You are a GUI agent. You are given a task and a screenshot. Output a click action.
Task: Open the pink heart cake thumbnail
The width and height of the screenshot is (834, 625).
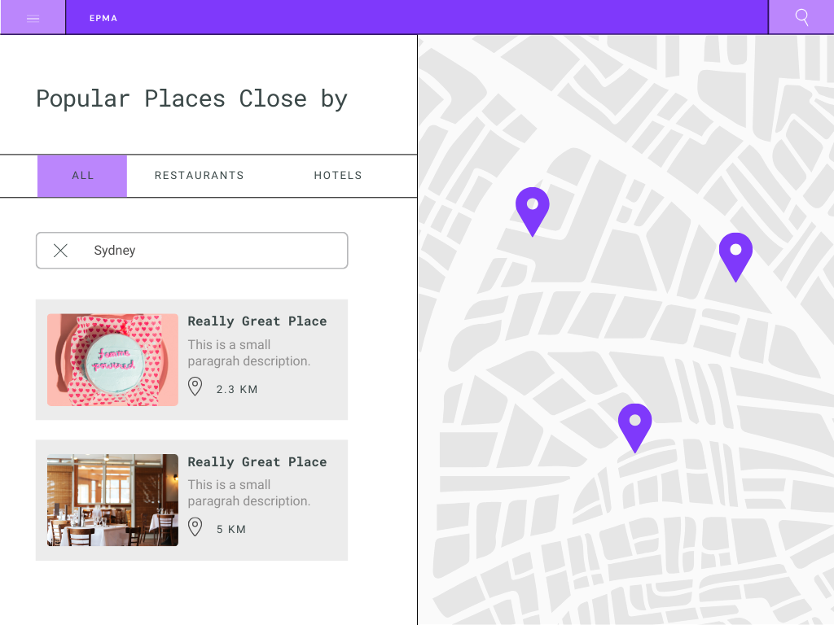point(112,360)
